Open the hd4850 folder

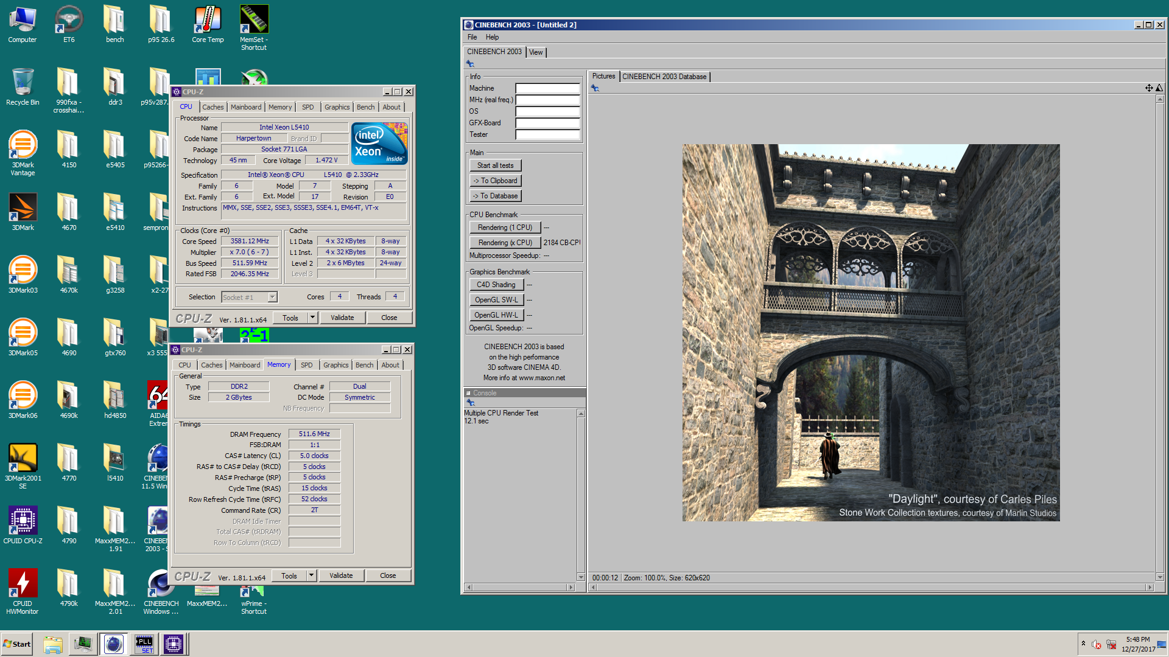click(x=115, y=400)
